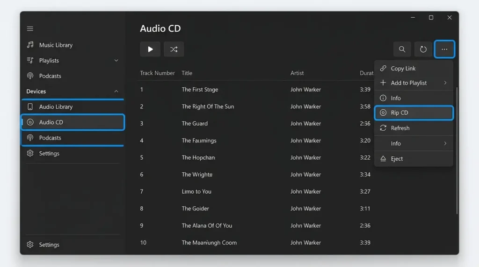Maximize the window

tap(431, 17)
